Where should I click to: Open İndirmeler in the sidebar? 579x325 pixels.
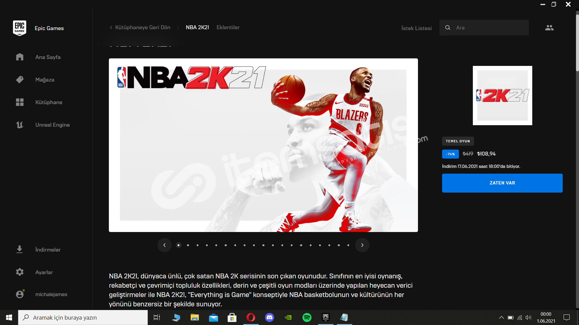(x=48, y=250)
